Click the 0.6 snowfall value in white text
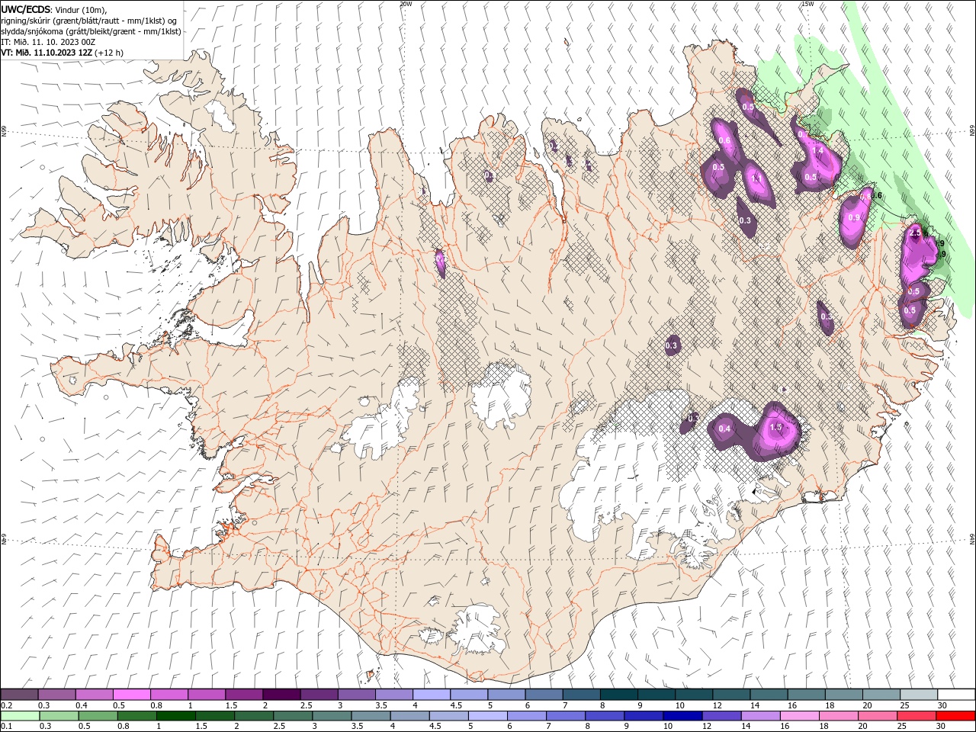976x732 pixels. [724, 140]
